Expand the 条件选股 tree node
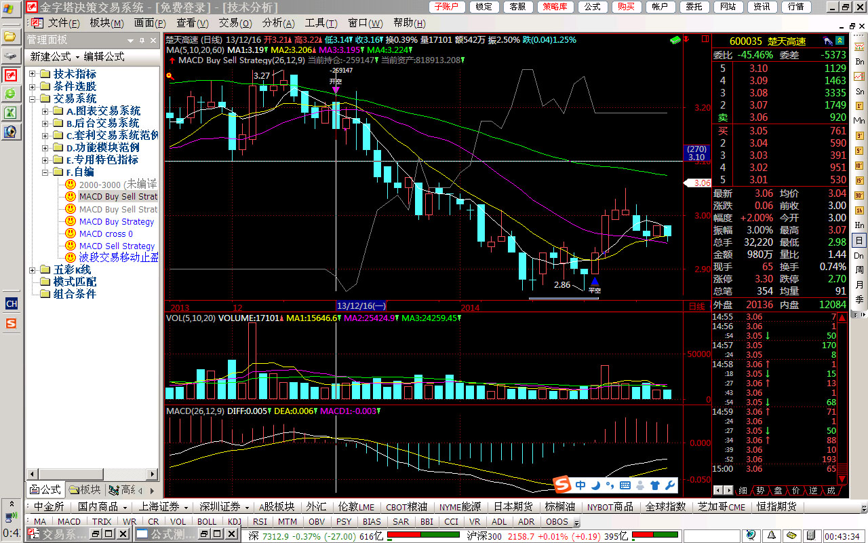The height and width of the screenshot is (543, 868). pyautogui.click(x=33, y=86)
